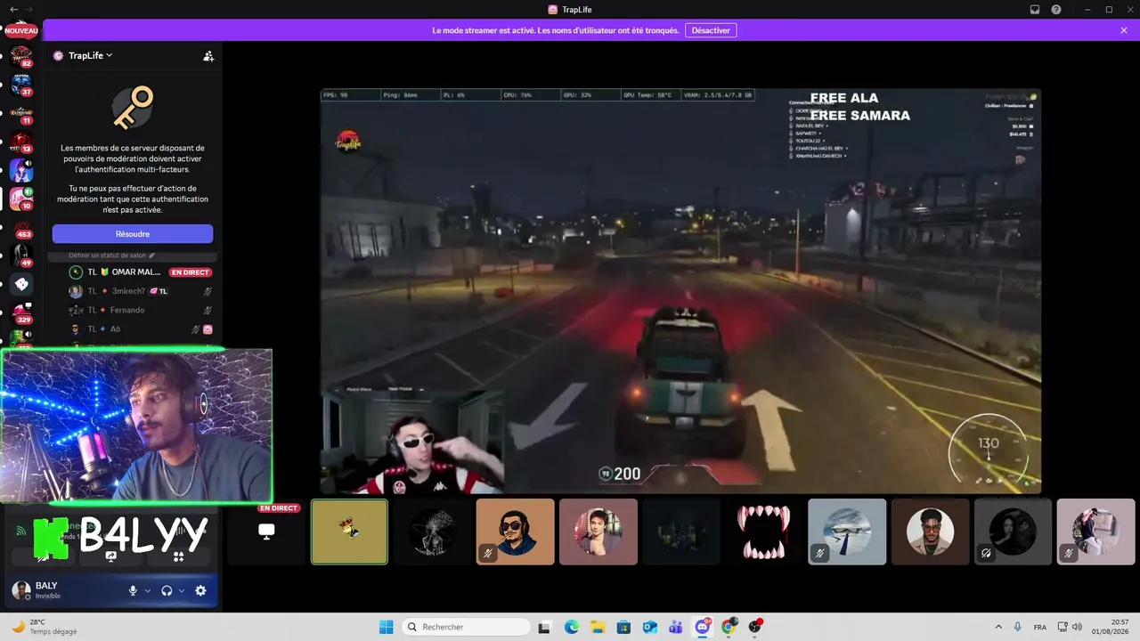Image resolution: width=1140 pixels, height=641 pixels.
Task: Select the screen share tile with monitor icon
Action: [266, 531]
